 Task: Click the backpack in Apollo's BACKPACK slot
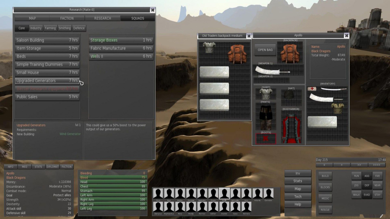290,53
